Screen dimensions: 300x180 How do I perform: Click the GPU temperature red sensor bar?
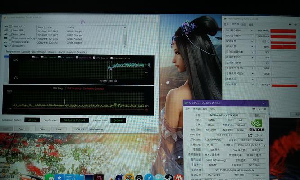(283, 42)
